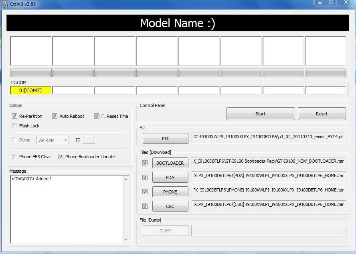This screenshot has height=254, width=356.
Task: Choose a CSC file
Action: pyautogui.click(x=170, y=206)
